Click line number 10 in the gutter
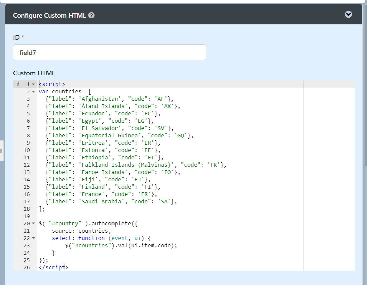Viewport: 367px width, 285px height. tap(27, 150)
